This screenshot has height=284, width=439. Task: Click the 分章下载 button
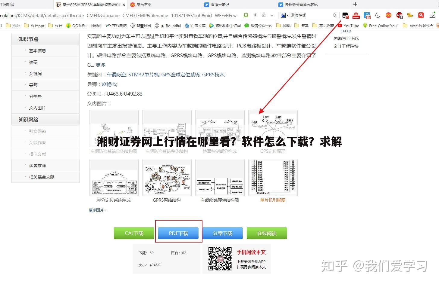(223, 233)
